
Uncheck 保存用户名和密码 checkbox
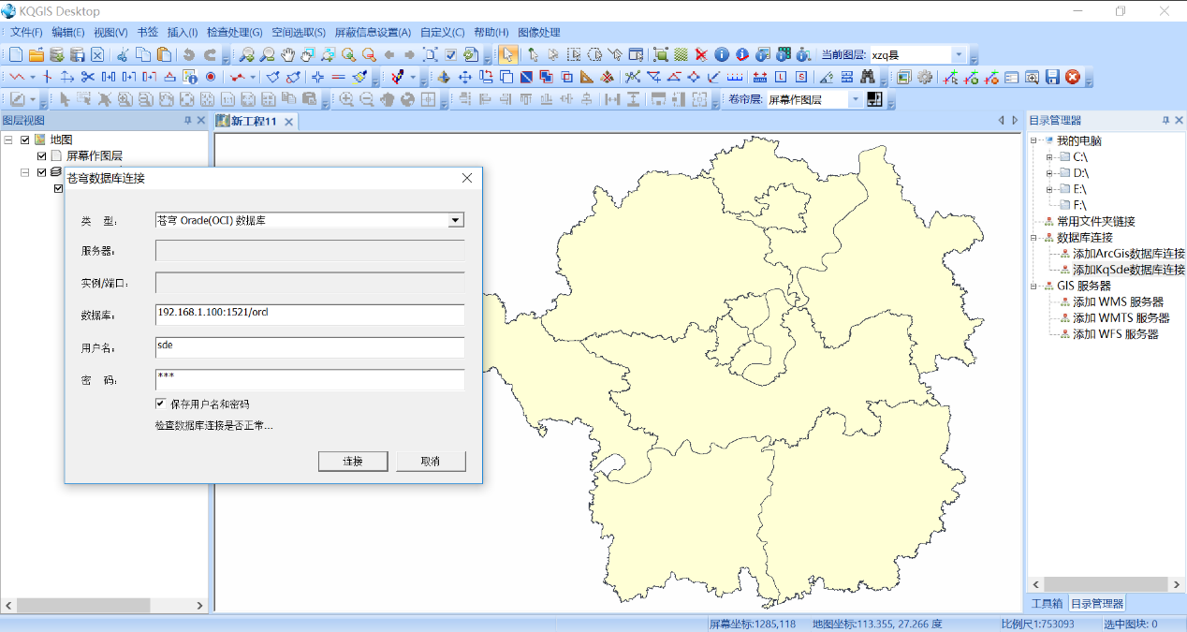coord(161,404)
